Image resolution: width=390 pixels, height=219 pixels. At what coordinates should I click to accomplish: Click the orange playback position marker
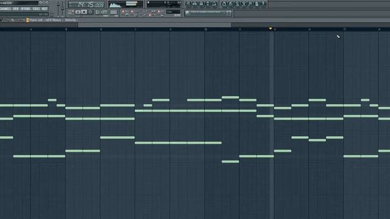(271, 29)
